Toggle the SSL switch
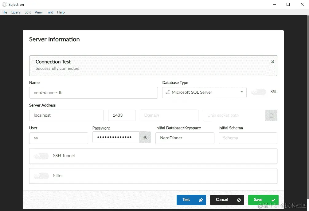The image size is (309, 211). coord(259,92)
